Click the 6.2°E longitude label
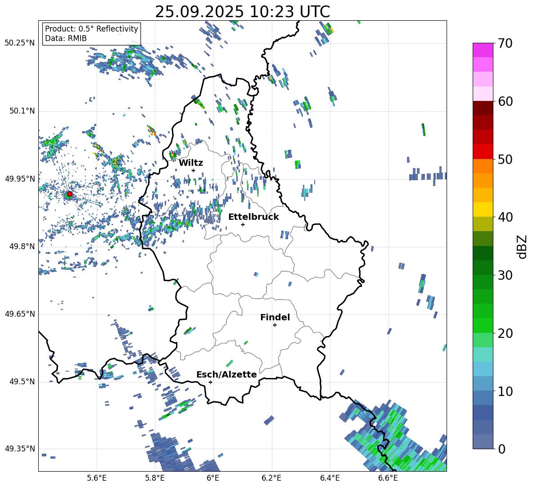 point(271,478)
